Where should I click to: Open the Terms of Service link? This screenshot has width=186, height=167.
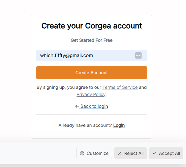120,87
